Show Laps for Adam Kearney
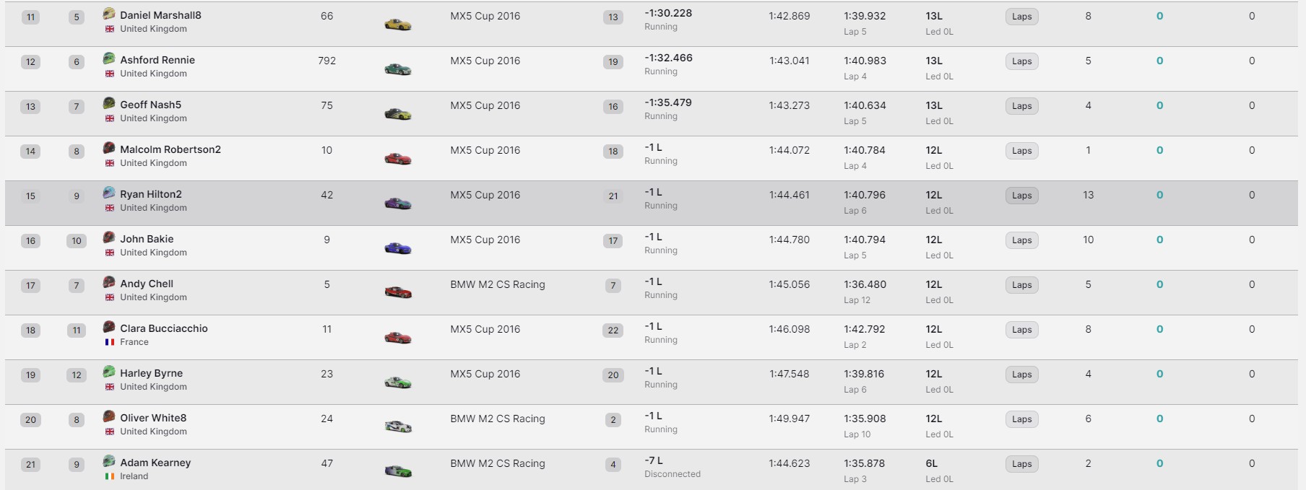Screen dimensions: 1306x490 click(1021, 464)
